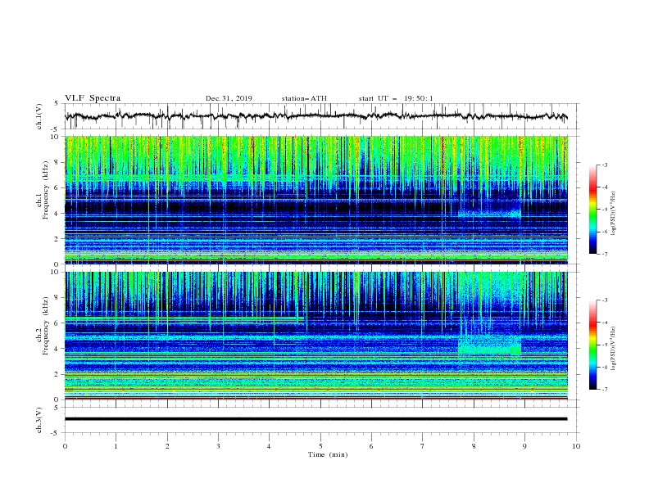The width and height of the screenshot is (649, 501).
Task: Click the 4 kHz emission burst in ch.1 spectrogram
Action: (490, 214)
